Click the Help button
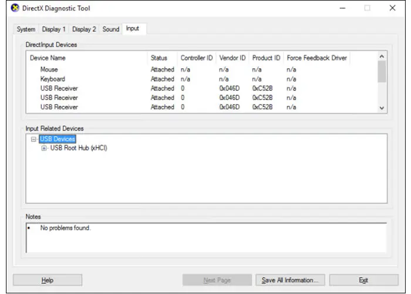Screen dimensions: 411x294 coord(48,280)
